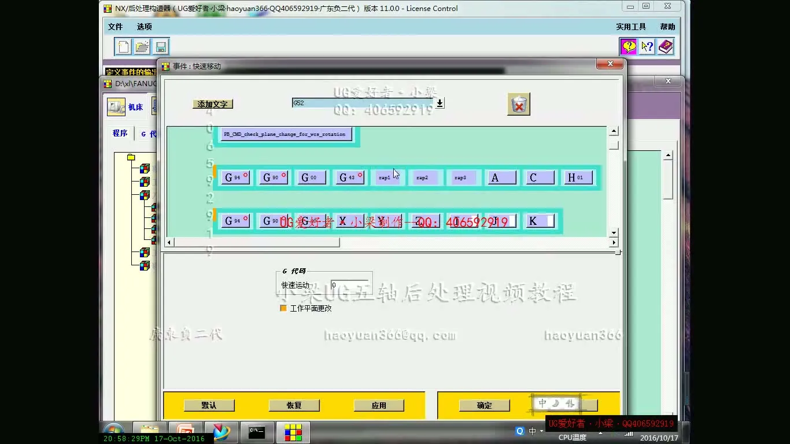Open the 文件 menu
This screenshot has width=790, height=444.
(115, 27)
